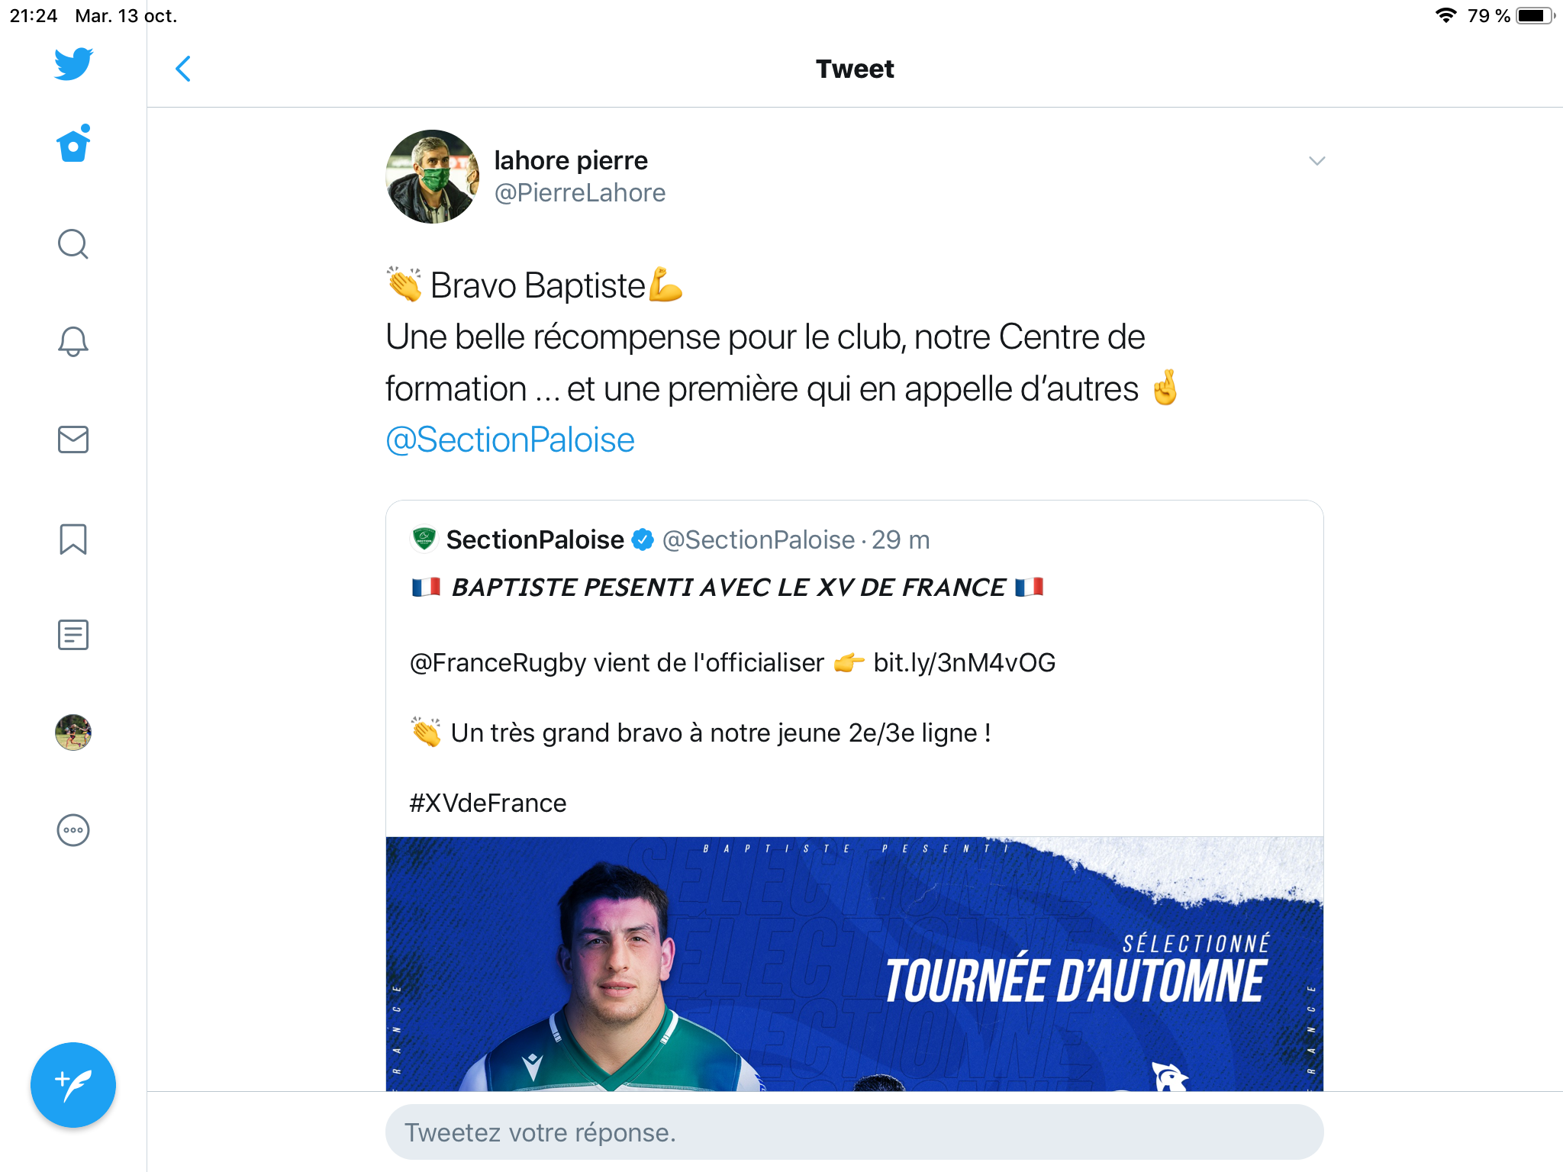Image resolution: width=1563 pixels, height=1172 pixels.
Task: Open the quoted SectionPaloise account name
Action: point(534,540)
